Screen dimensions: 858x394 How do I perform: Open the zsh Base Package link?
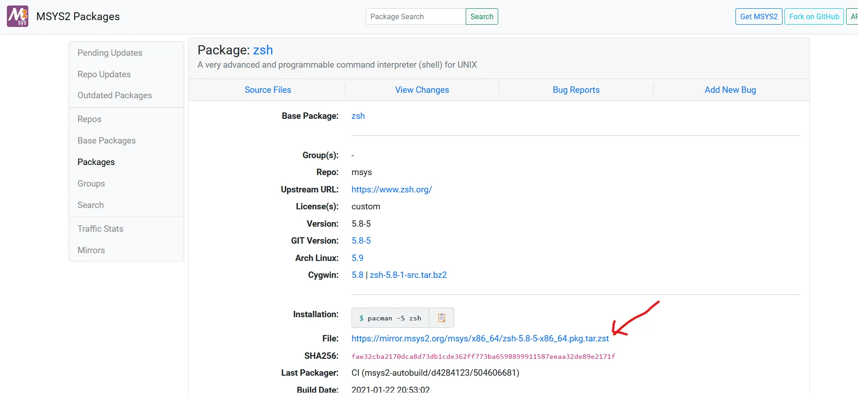(x=358, y=116)
